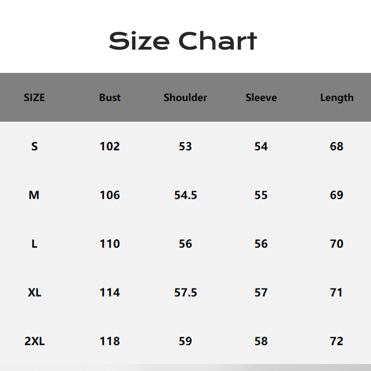Select the Length column header
371x371 pixels.
pyautogui.click(x=337, y=98)
